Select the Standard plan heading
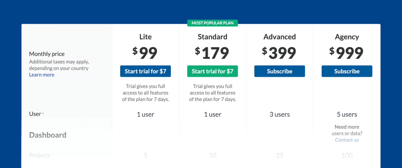 coord(212,37)
